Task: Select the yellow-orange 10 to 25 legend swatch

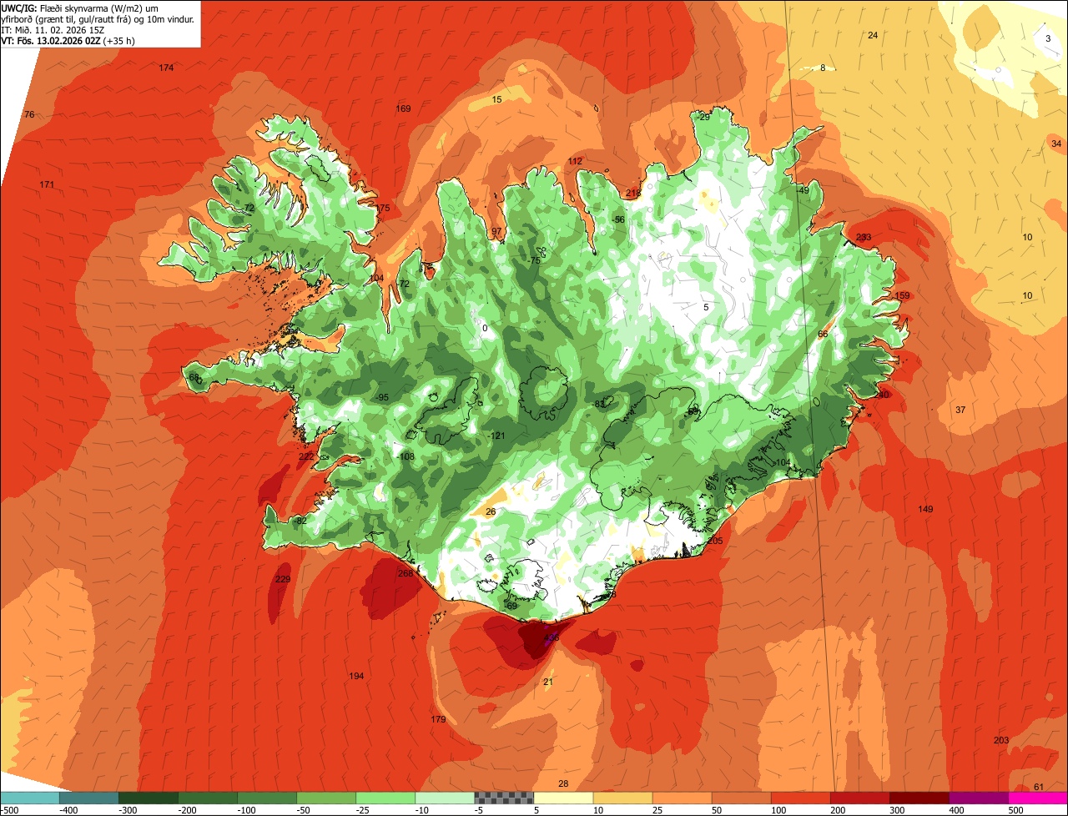Action: click(622, 798)
